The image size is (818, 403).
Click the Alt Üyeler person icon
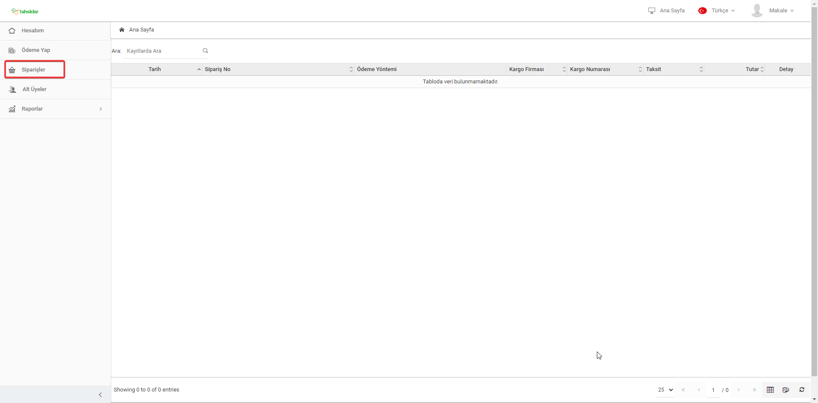(x=12, y=89)
